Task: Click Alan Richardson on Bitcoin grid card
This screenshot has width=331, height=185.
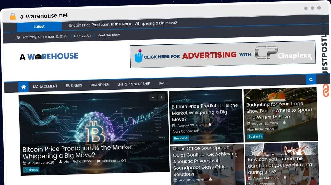Action: point(186,131)
